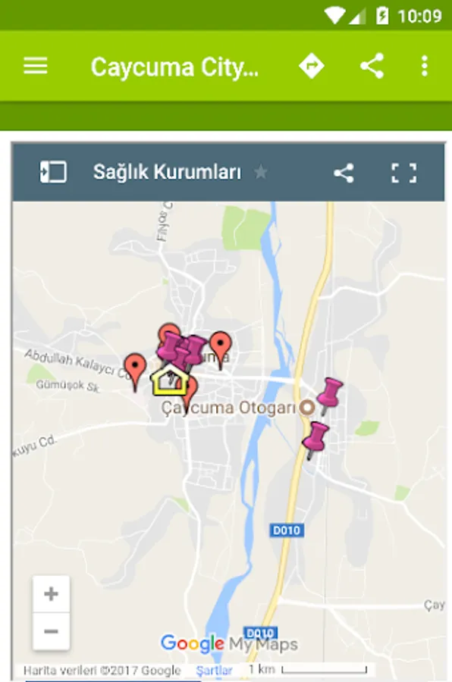452x682 pixels.
Task: Share the Sağlık Kurumları map
Action: (344, 173)
